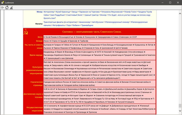Click the Lurkmore app icon in title bar
Image resolution: width=182 pixels, height=115 pixels.
point(3,2)
